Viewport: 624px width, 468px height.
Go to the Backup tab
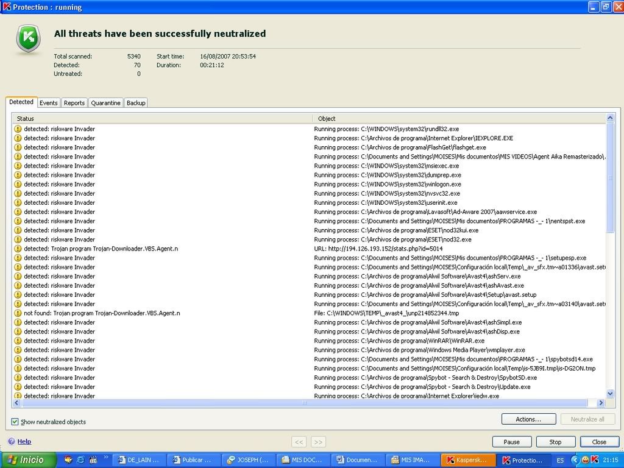click(136, 102)
